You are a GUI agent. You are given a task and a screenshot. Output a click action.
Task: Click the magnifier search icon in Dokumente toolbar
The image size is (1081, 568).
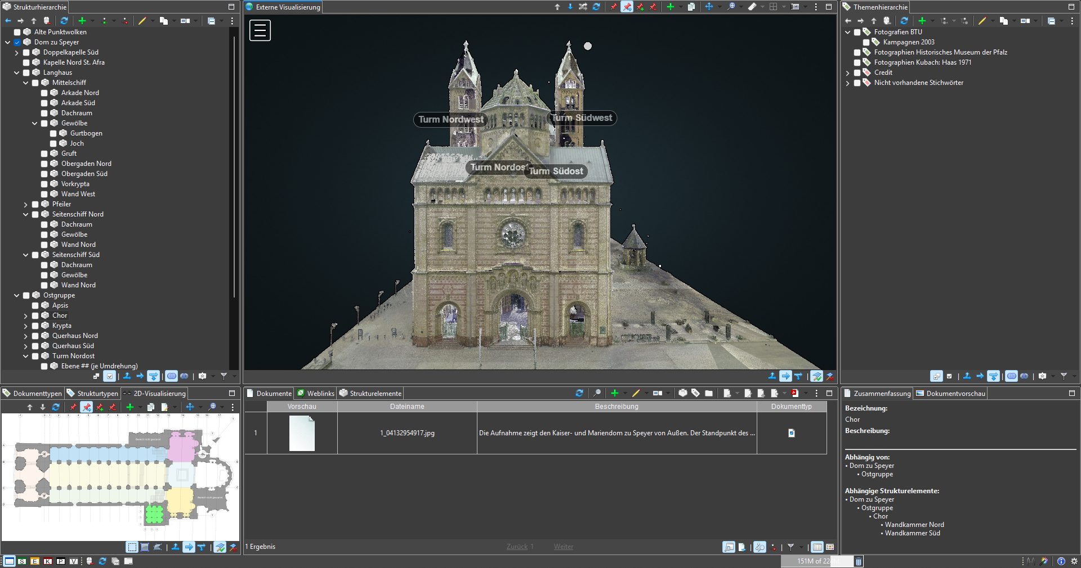[597, 393]
